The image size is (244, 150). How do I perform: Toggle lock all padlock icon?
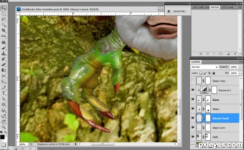[x=214, y=73]
